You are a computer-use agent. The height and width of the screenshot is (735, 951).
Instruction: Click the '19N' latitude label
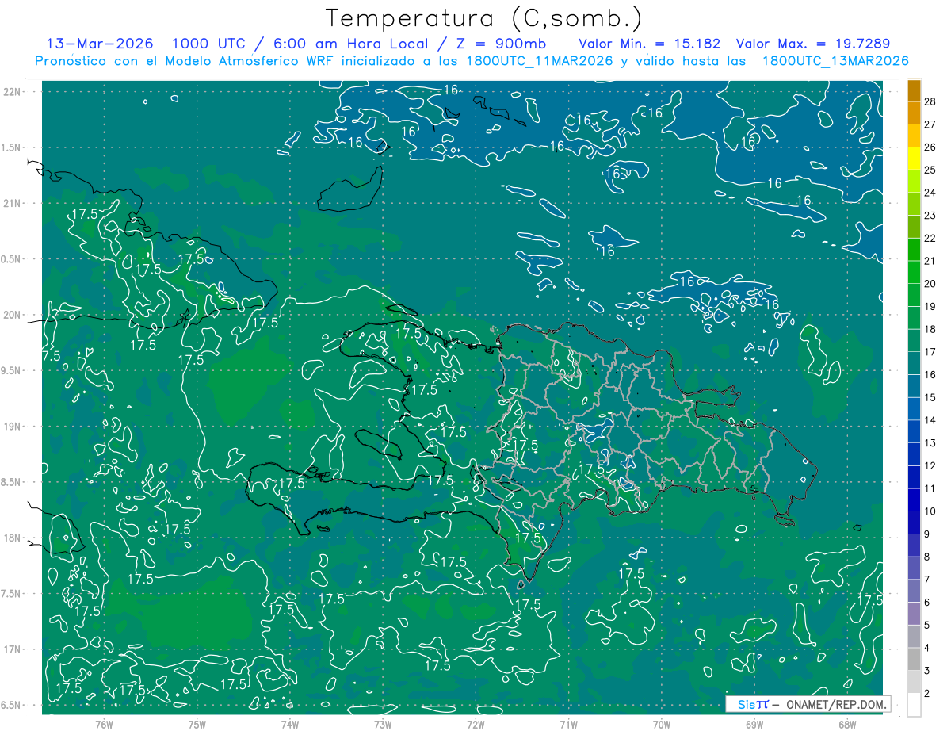coord(12,427)
